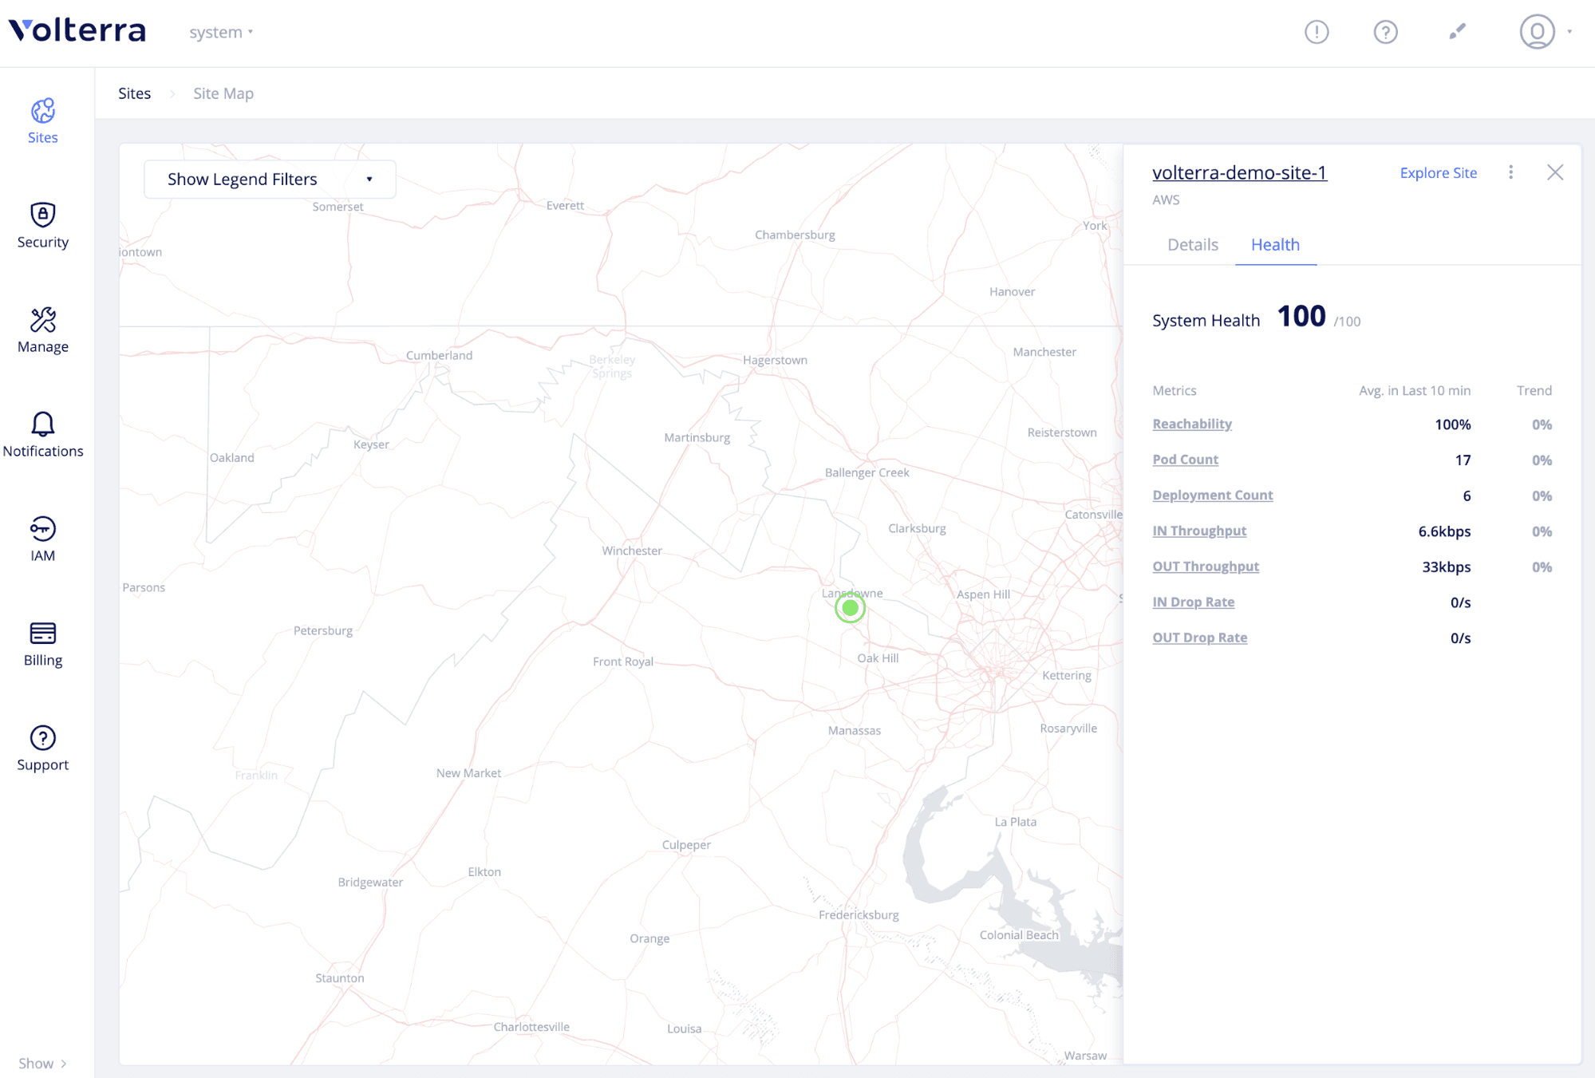
Task: Open the Sites section in sidebar
Action: point(43,121)
